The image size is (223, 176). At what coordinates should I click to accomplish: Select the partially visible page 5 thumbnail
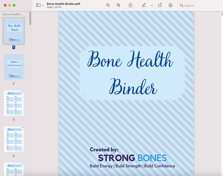(14, 169)
